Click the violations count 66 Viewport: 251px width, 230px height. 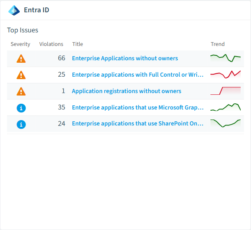pyautogui.click(x=62, y=58)
